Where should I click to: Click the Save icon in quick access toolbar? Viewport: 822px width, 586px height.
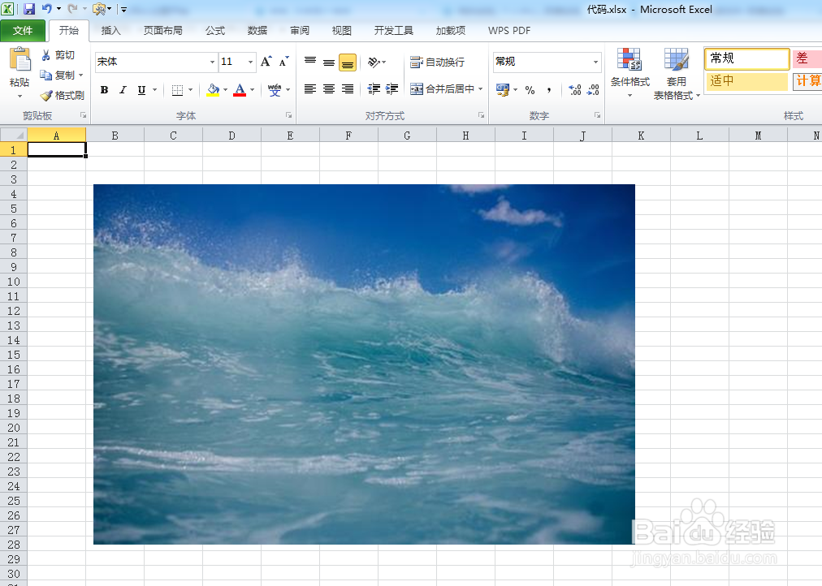(28, 9)
